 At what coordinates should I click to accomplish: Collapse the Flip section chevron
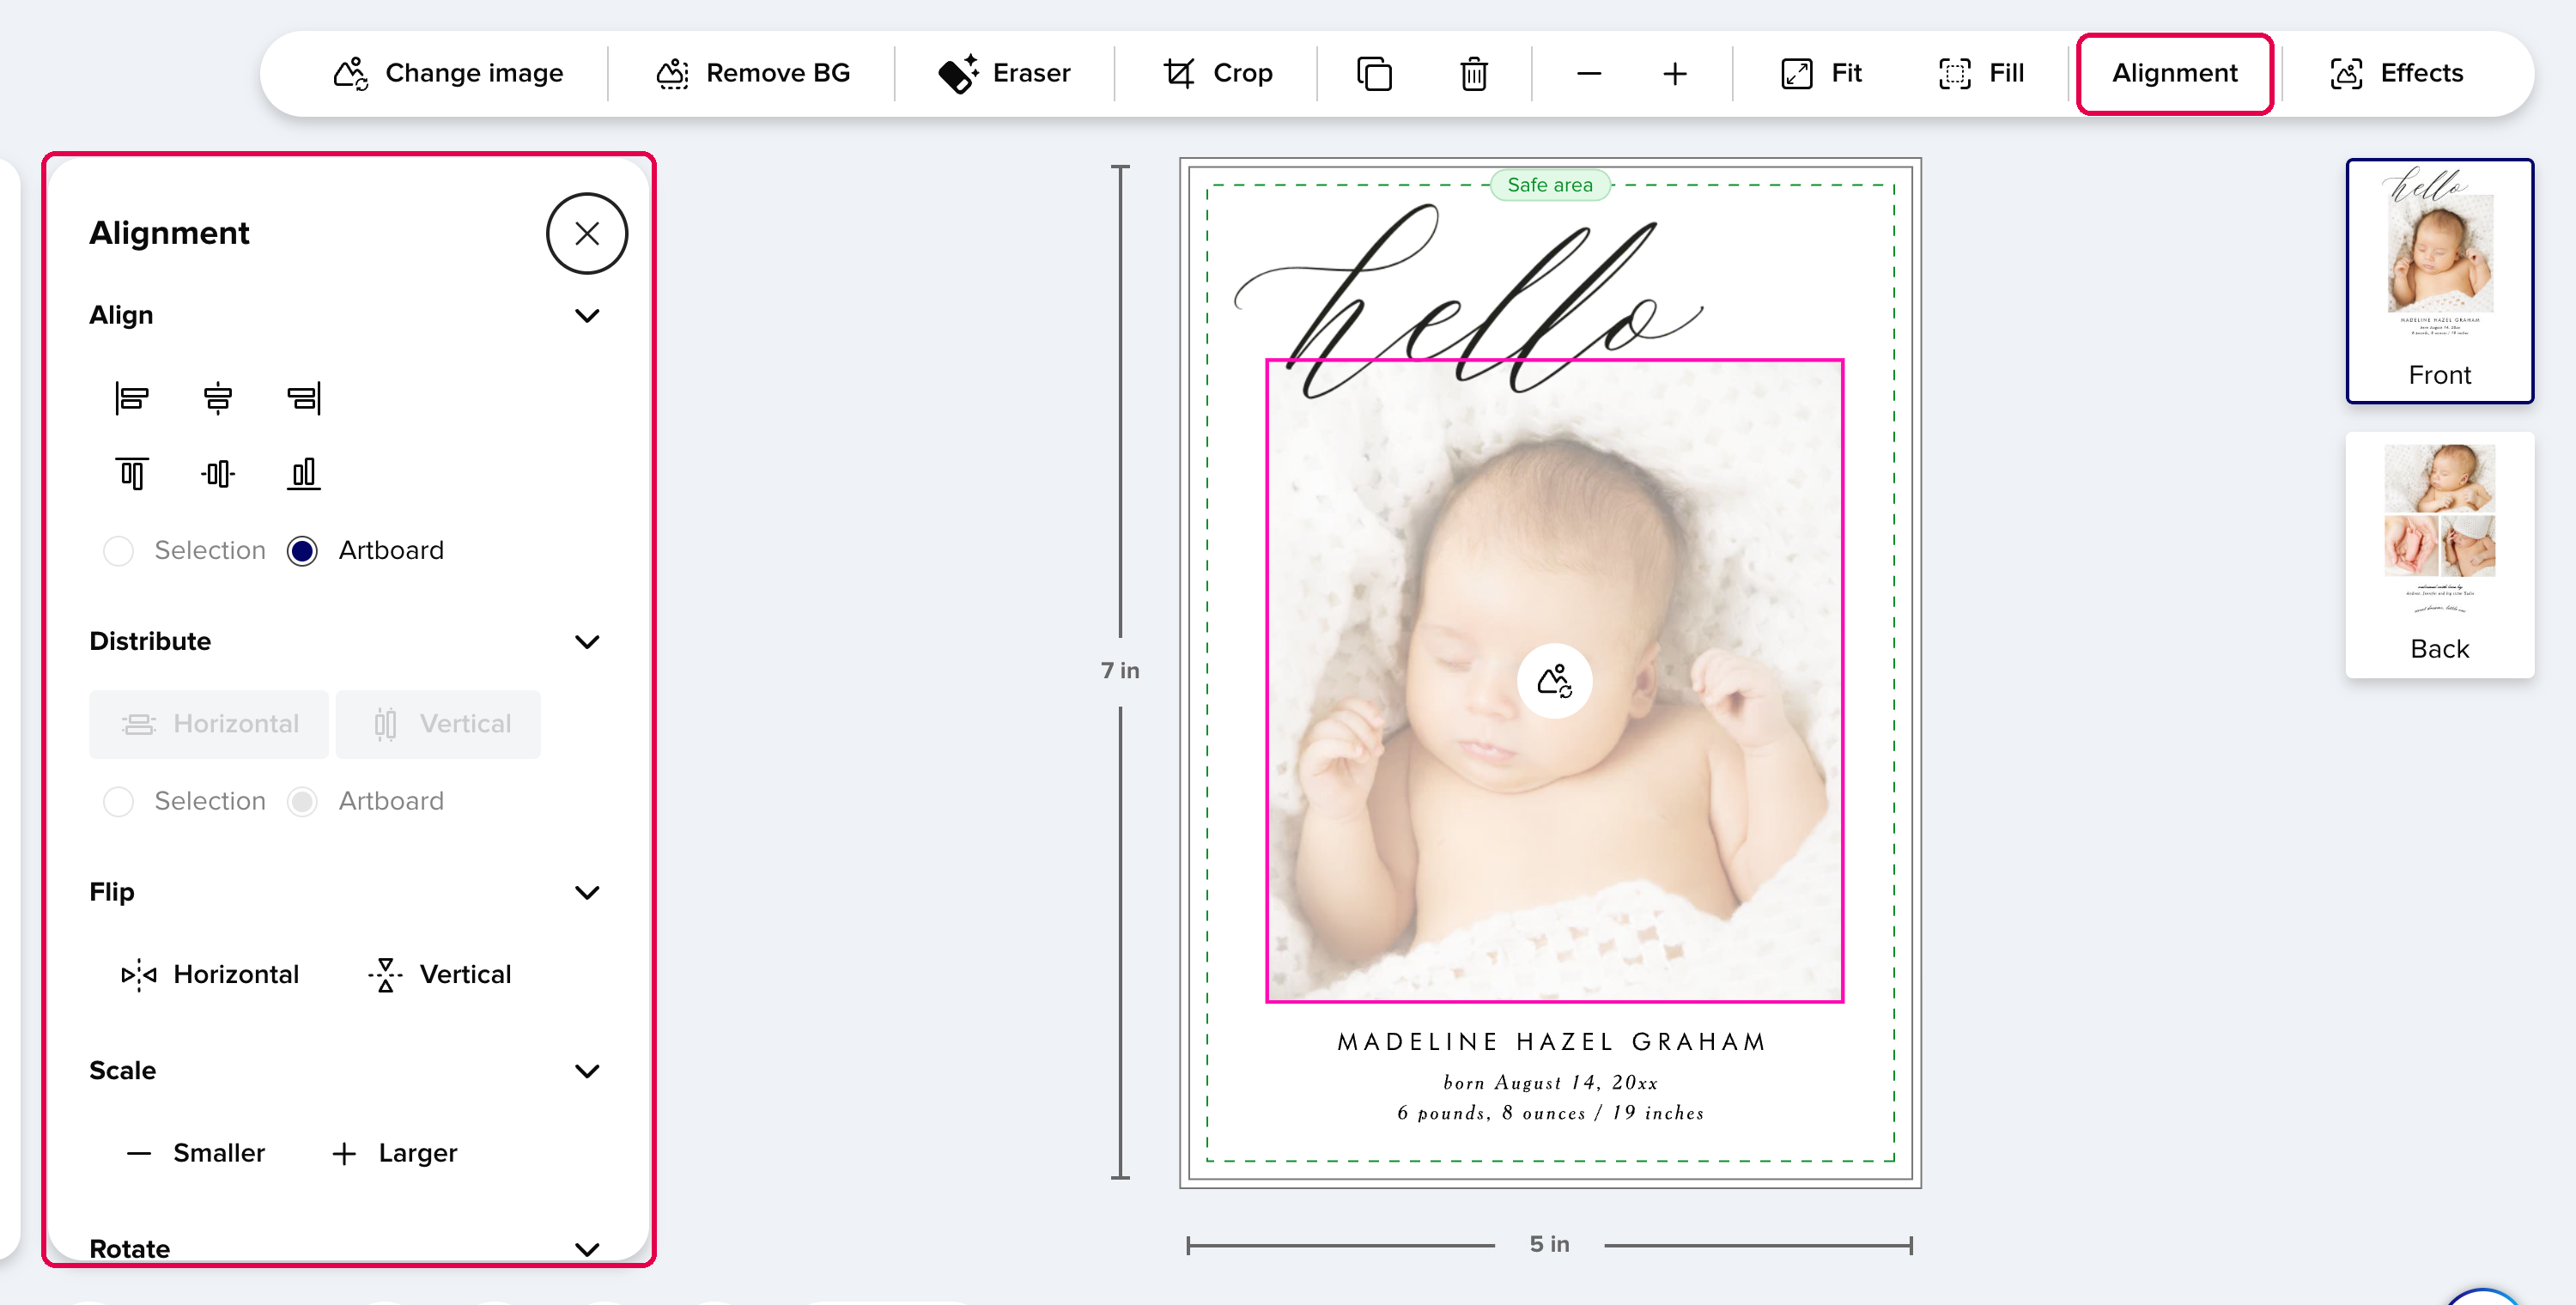click(x=587, y=892)
